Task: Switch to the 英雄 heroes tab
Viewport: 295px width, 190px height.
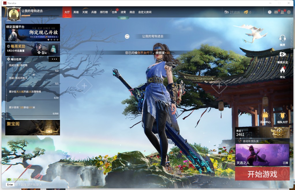Action: click(x=76, y=12)
